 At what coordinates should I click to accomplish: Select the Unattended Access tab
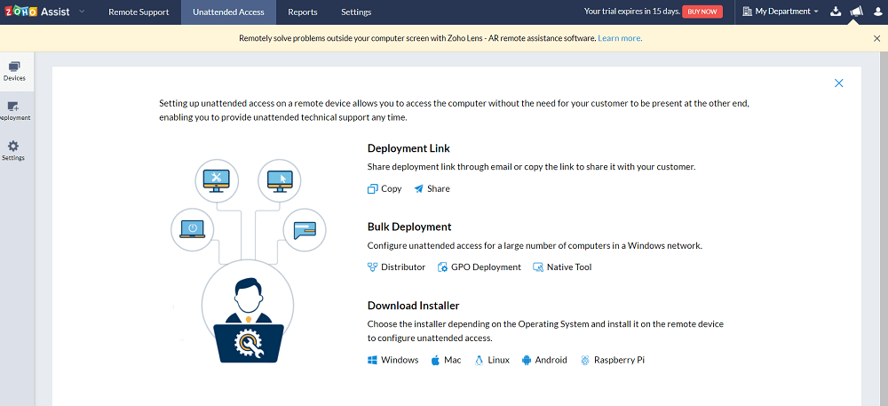(x=228, y=12)
